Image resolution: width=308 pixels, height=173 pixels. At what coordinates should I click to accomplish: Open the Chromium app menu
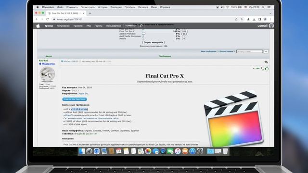(x=48, y=7)
